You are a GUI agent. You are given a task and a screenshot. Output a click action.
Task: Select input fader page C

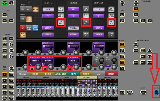pyautogui.click(x=5, y=86)
